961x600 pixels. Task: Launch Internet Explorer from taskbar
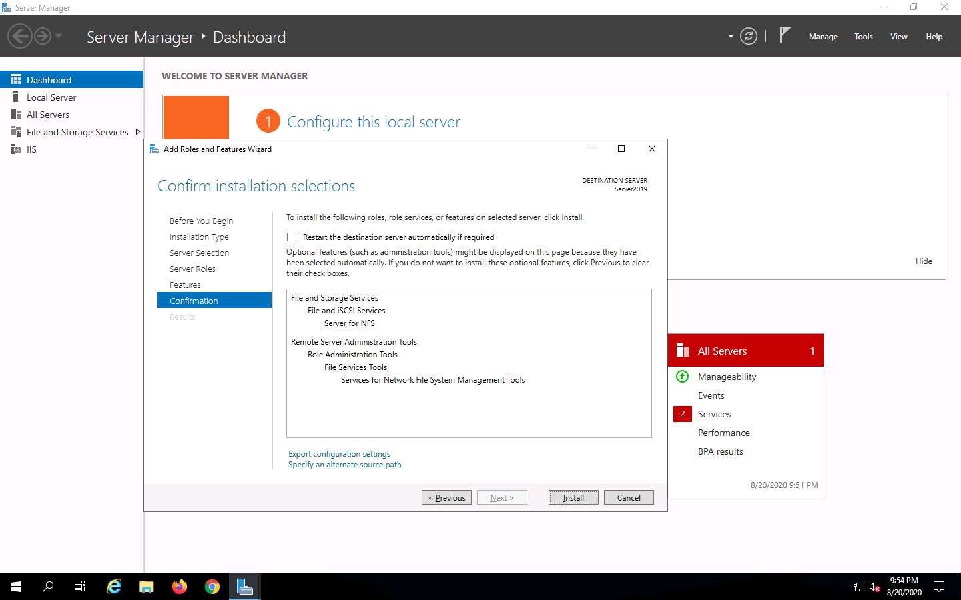[114, 587]
